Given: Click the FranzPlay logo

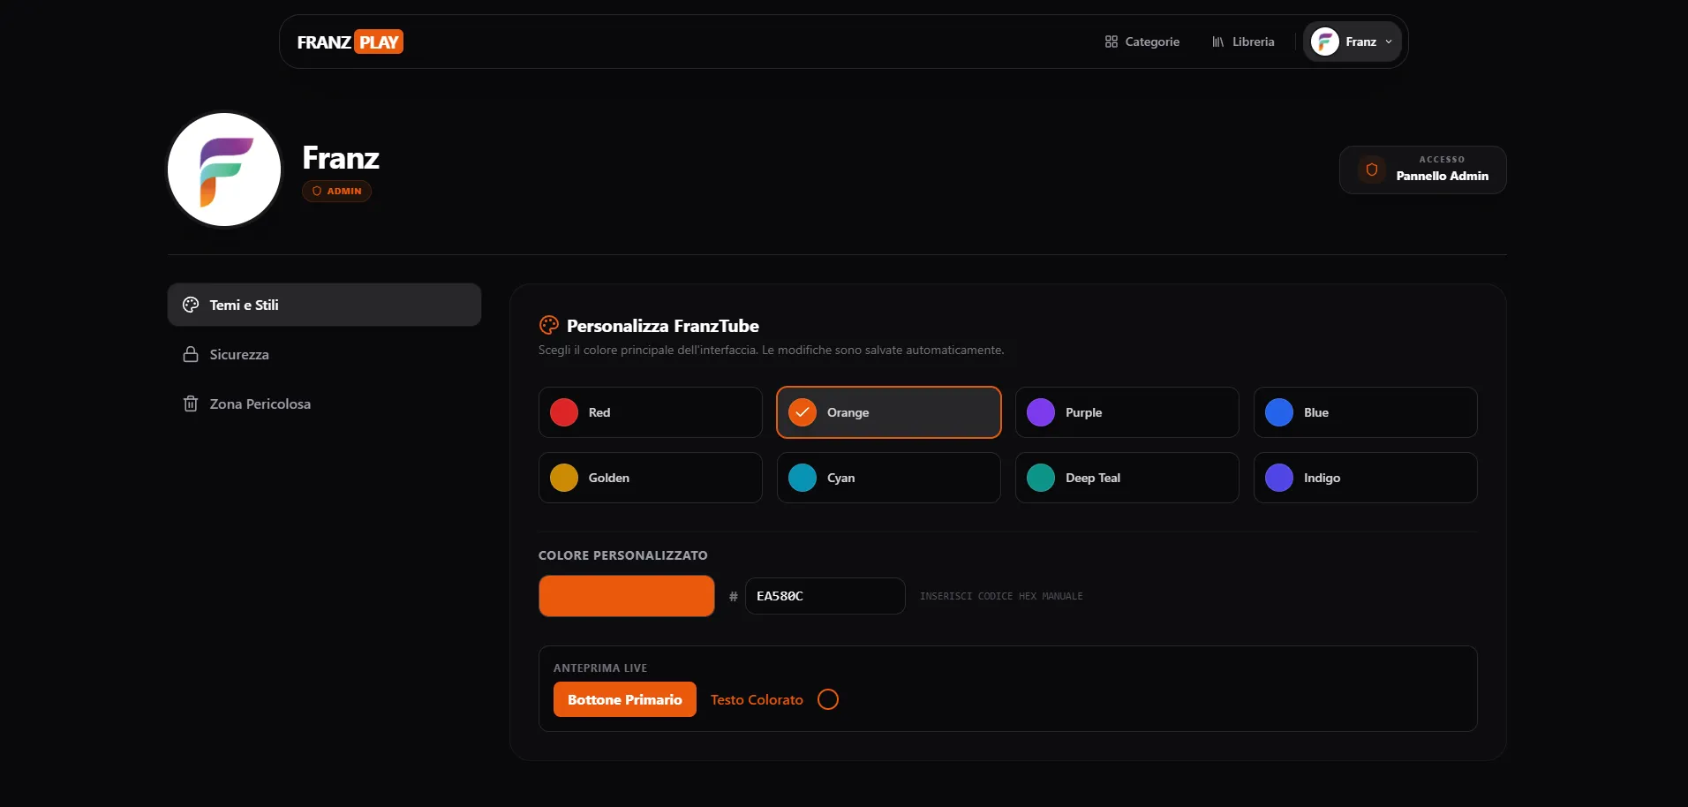Looking at the screenshot, I should pos(350,42).
